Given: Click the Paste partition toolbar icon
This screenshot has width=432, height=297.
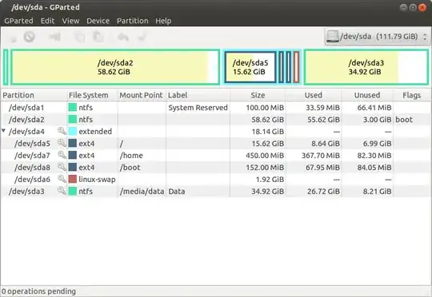Looking at the screenshot, I should click(x=98, y=37).
